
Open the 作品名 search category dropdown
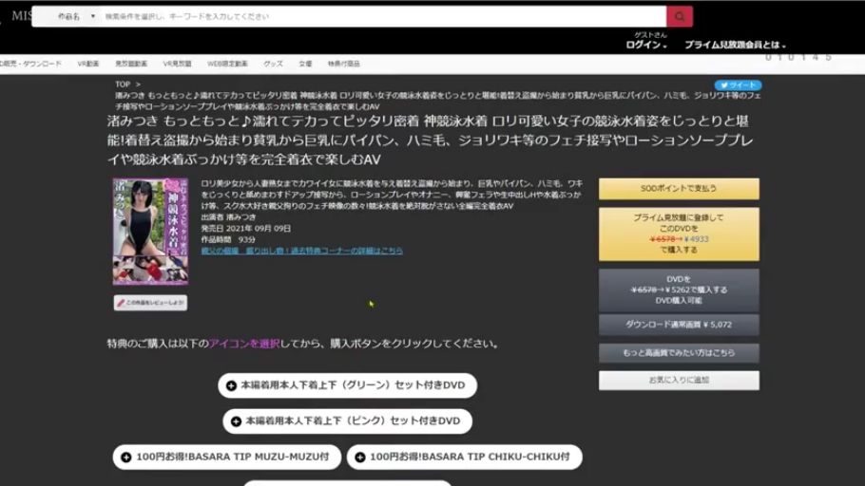pyautogui.click(x=75, y=17)
